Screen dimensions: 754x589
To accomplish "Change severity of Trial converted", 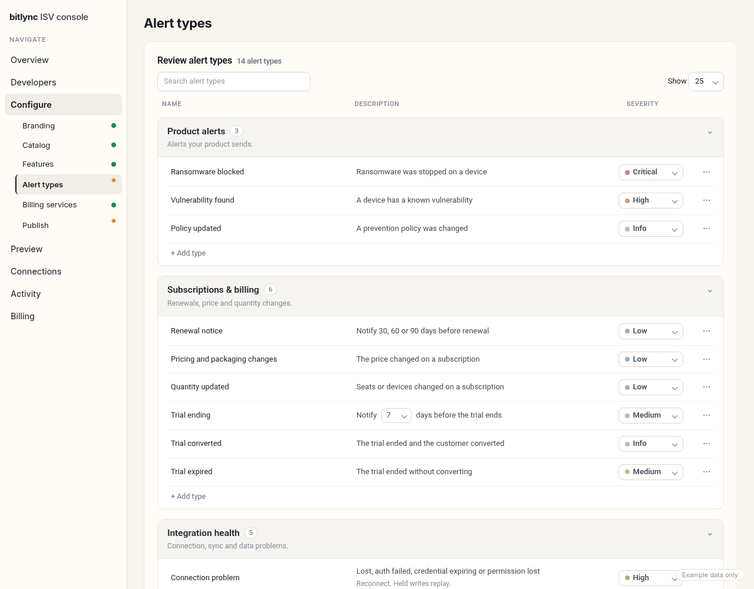I will [x=651, y=444].
